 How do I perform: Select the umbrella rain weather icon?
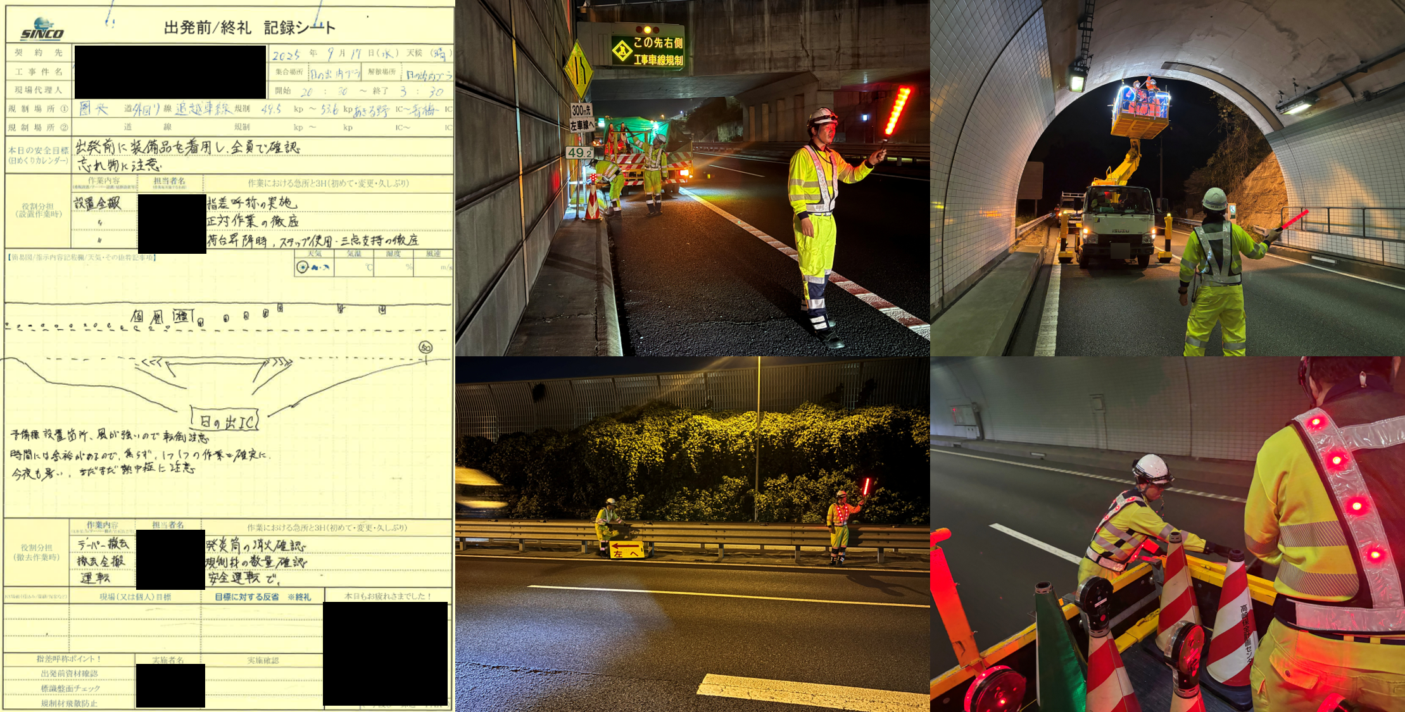325,268
